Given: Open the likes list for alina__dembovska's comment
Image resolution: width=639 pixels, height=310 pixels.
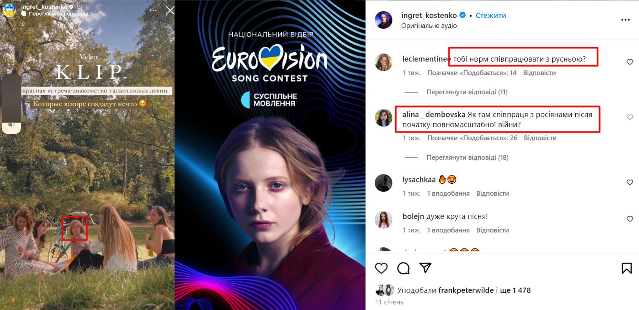Looking at the screenshot, I should [472, 138].
